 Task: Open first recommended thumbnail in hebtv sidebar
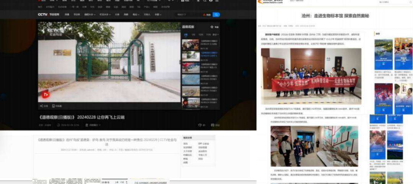[x=383, y=54]
